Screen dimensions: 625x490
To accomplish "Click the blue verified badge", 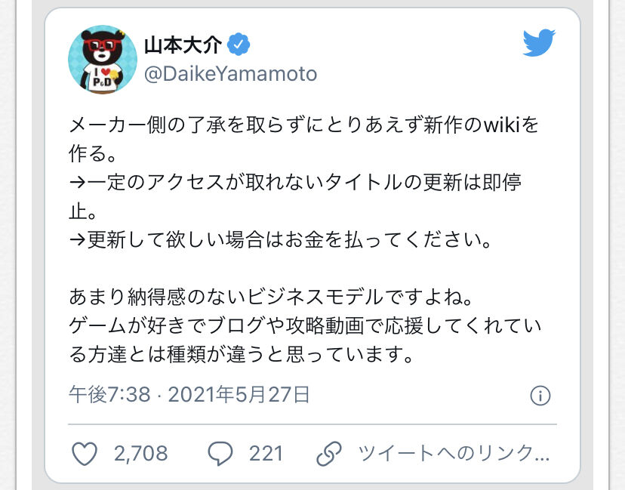I will click(x=239, y=45).
